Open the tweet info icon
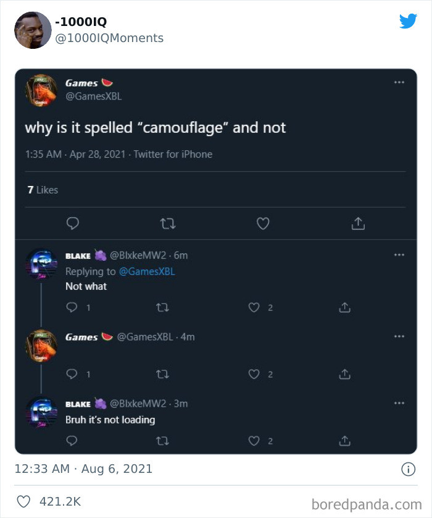 click(408, 469)
